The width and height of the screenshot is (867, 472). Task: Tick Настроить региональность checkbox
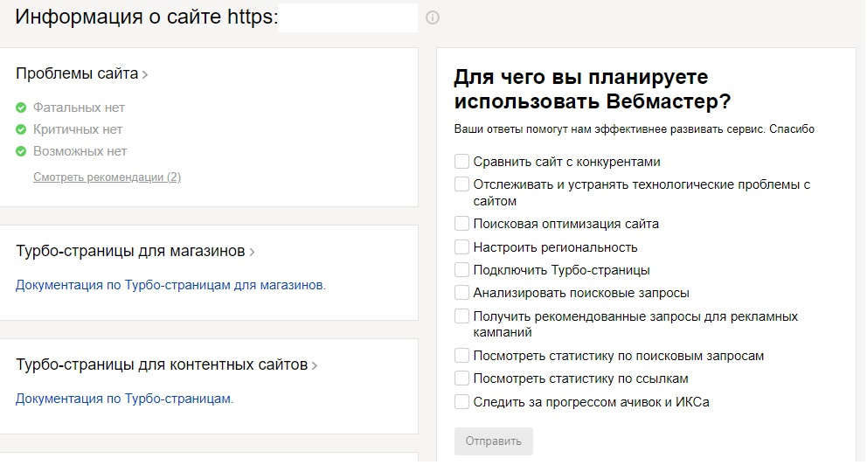461,247
